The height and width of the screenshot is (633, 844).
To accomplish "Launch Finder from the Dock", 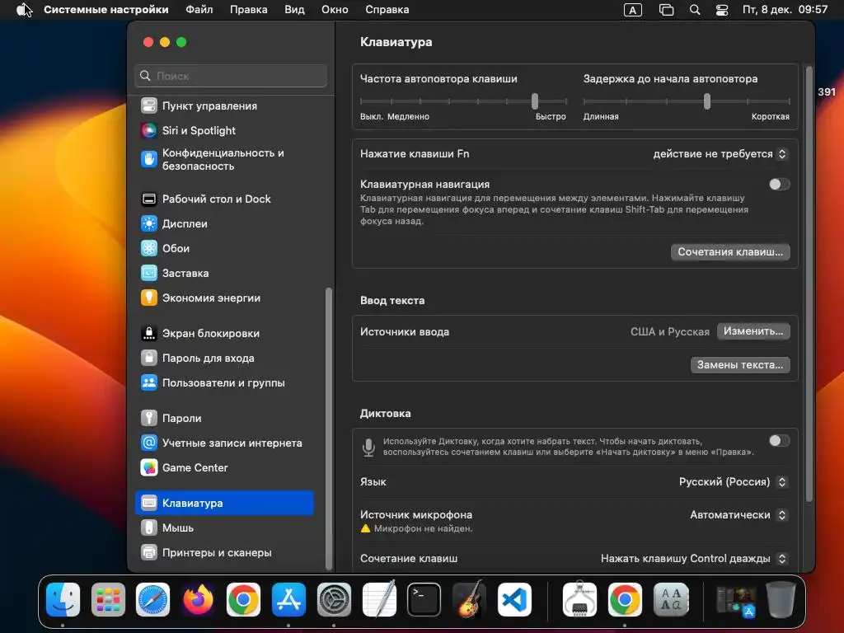I will click(63, 599).
